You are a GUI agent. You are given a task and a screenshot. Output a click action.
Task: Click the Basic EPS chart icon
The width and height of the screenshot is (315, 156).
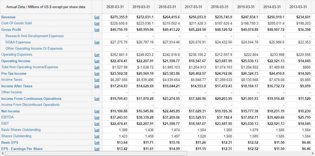97,143
